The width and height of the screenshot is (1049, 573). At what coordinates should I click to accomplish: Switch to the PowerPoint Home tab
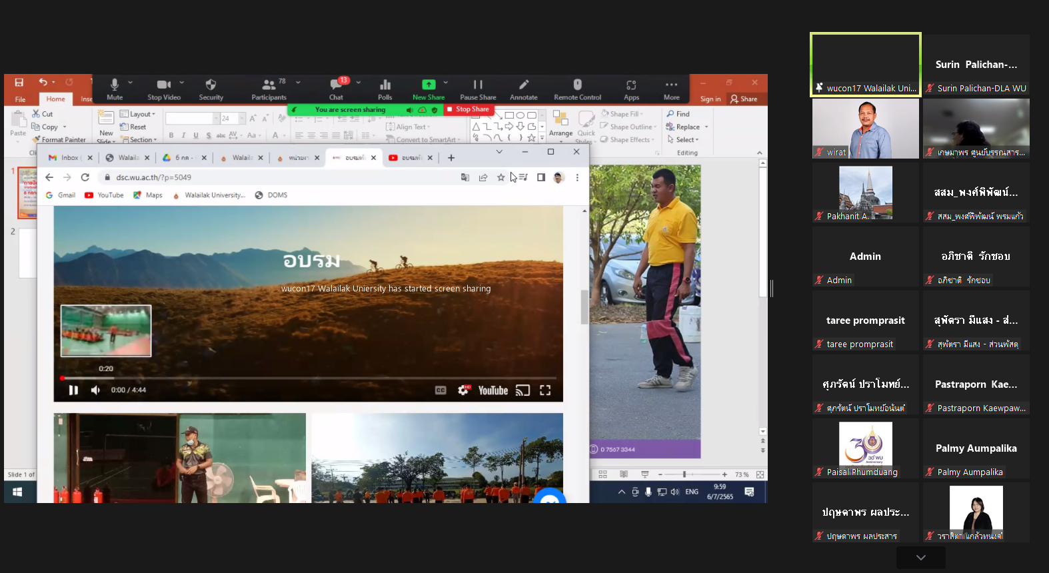[55, 99]
